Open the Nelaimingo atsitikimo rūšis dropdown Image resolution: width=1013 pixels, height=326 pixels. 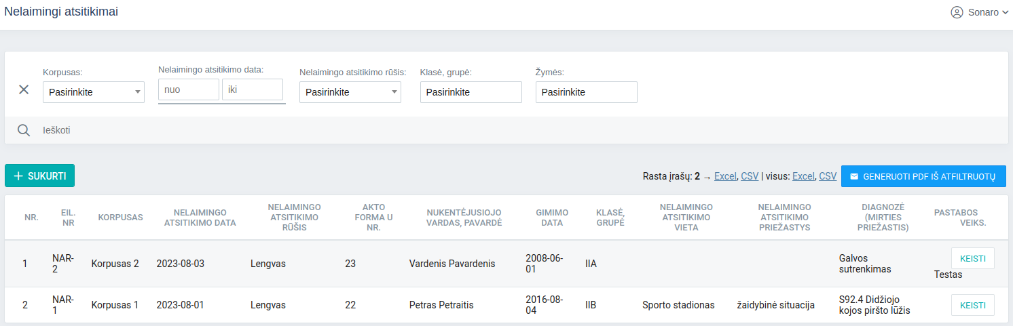(x=350, y=92)
